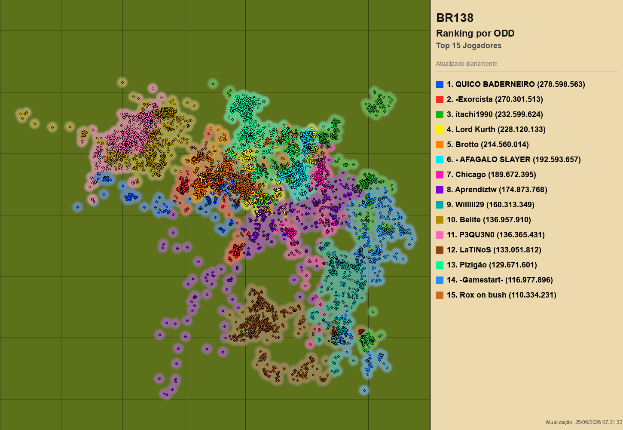Click the Atualizado diariamente note

(467, 64)
